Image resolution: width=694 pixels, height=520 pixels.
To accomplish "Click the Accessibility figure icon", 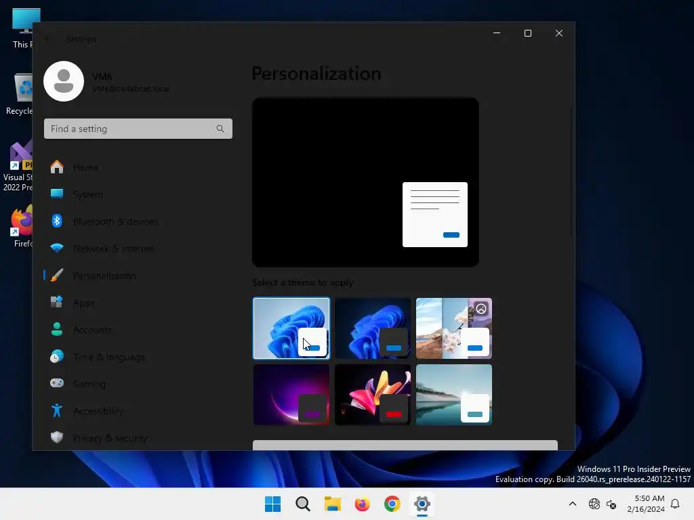I will tap(57, 410).
